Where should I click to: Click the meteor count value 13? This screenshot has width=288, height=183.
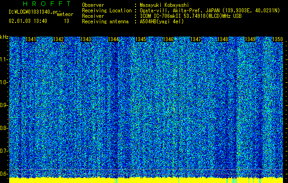point(66,21)
